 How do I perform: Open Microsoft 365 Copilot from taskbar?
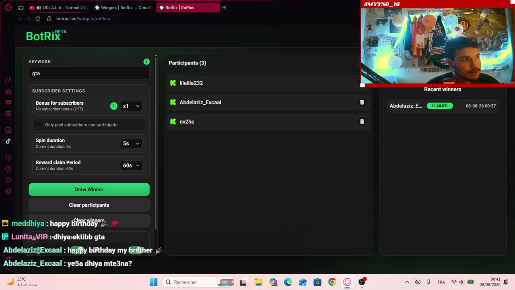point(273,282)
